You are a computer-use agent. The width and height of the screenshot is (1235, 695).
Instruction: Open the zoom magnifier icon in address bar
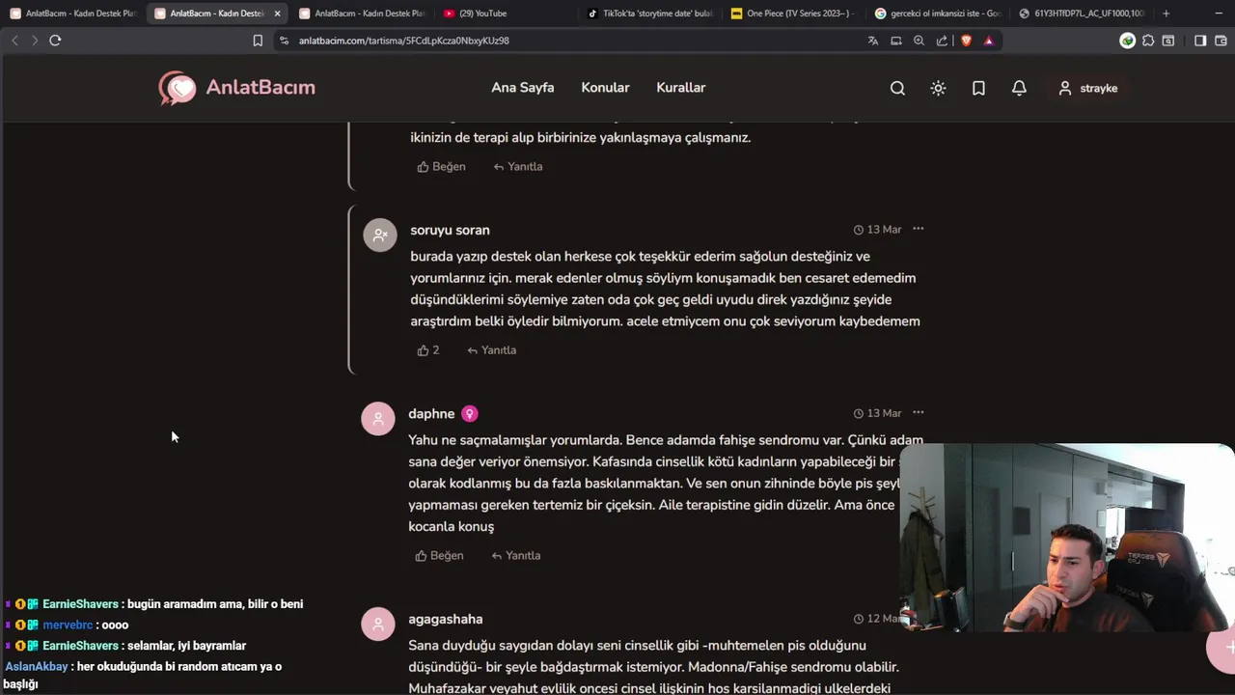[x=919, y=41]
